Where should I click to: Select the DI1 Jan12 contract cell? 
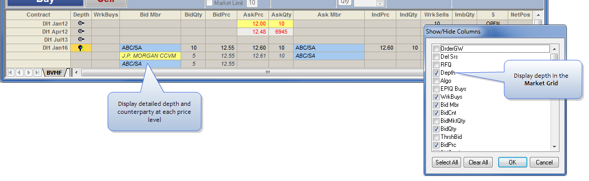38,23
